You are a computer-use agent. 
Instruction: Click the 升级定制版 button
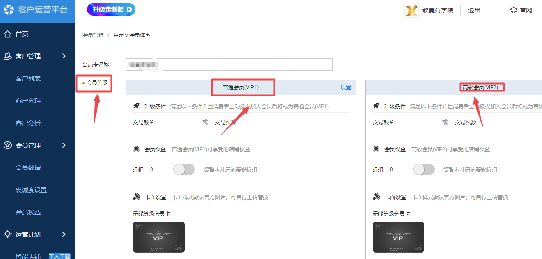(111, 9)
